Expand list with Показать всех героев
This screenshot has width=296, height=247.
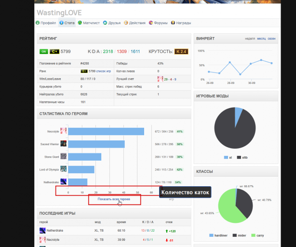114,199
